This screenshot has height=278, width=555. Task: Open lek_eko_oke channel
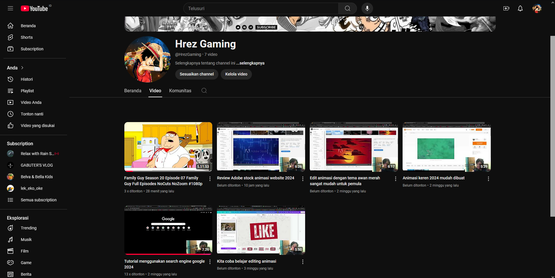click(x=35, y=188)
